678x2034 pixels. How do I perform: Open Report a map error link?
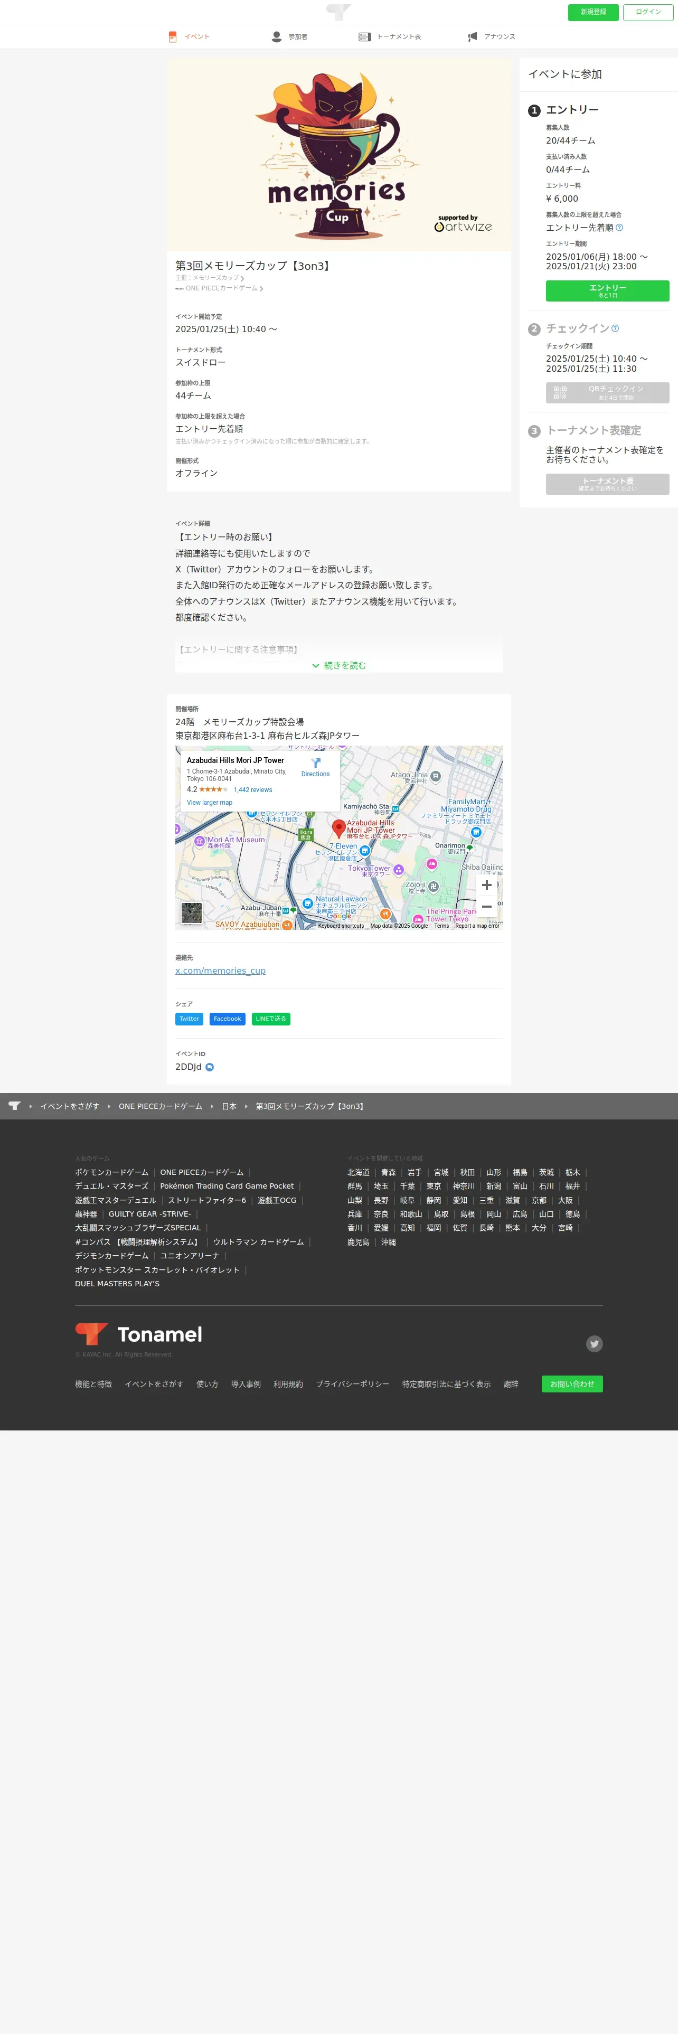click(x=477, y=926)
